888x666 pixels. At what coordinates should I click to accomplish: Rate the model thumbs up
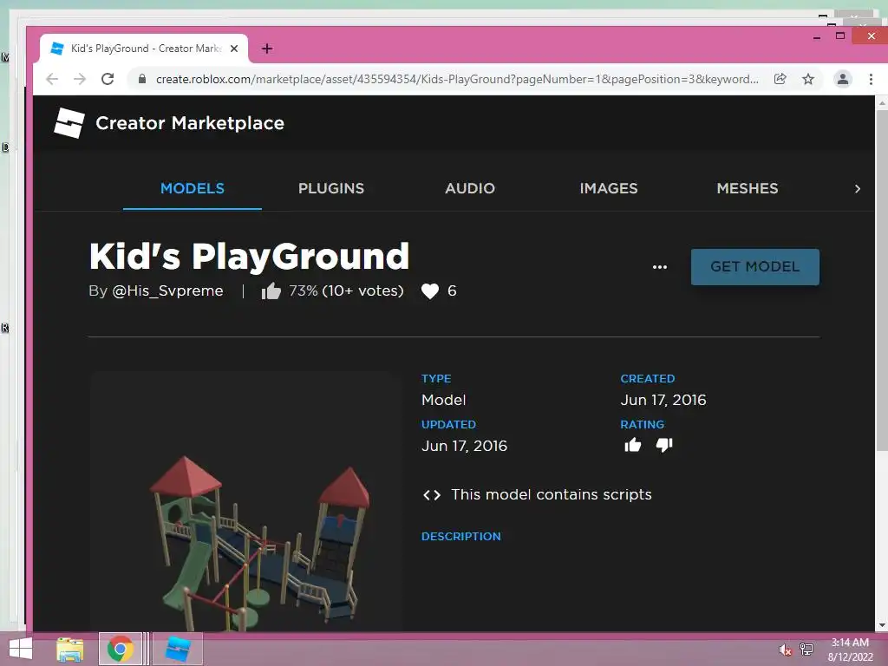tap(632, 445)
